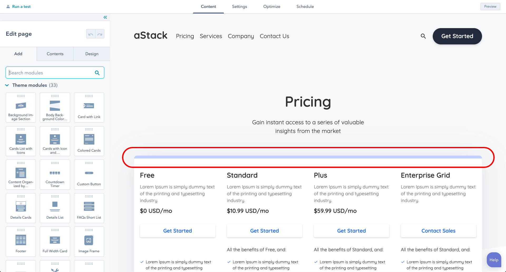Choose the Image Frame module
Image resolution: width=506 pixels, height=272 pixels.
coord(89,242)
